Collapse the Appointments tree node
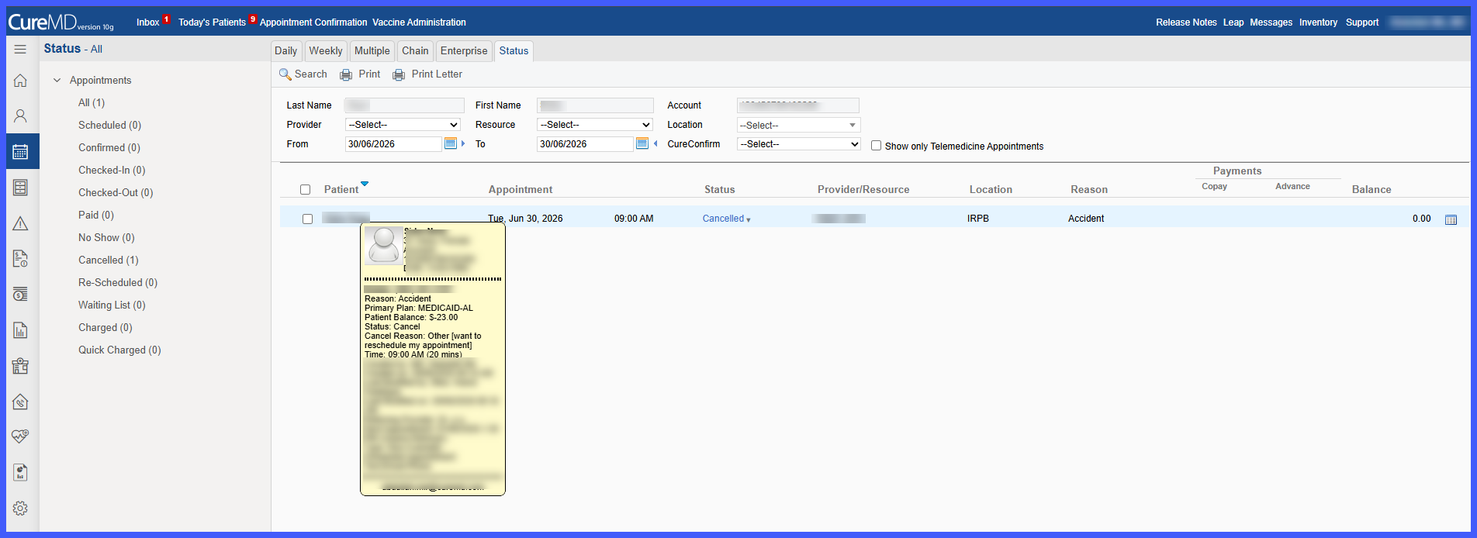 click(57, 80)
